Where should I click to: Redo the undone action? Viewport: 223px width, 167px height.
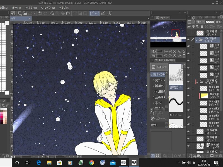[x=45, y=13]
